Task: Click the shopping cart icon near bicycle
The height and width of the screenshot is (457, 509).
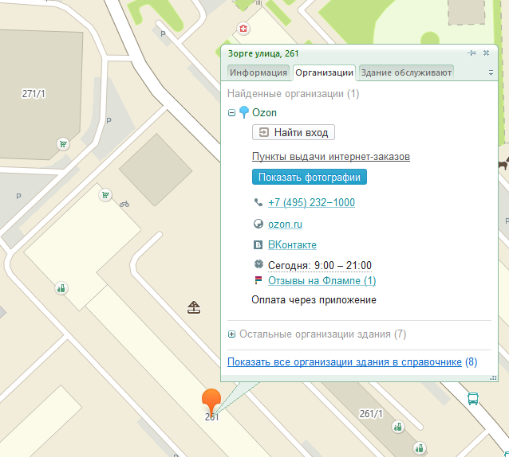Action: point(105,195)
